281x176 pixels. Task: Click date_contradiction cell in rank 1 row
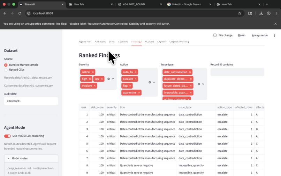tap(196, 115)
